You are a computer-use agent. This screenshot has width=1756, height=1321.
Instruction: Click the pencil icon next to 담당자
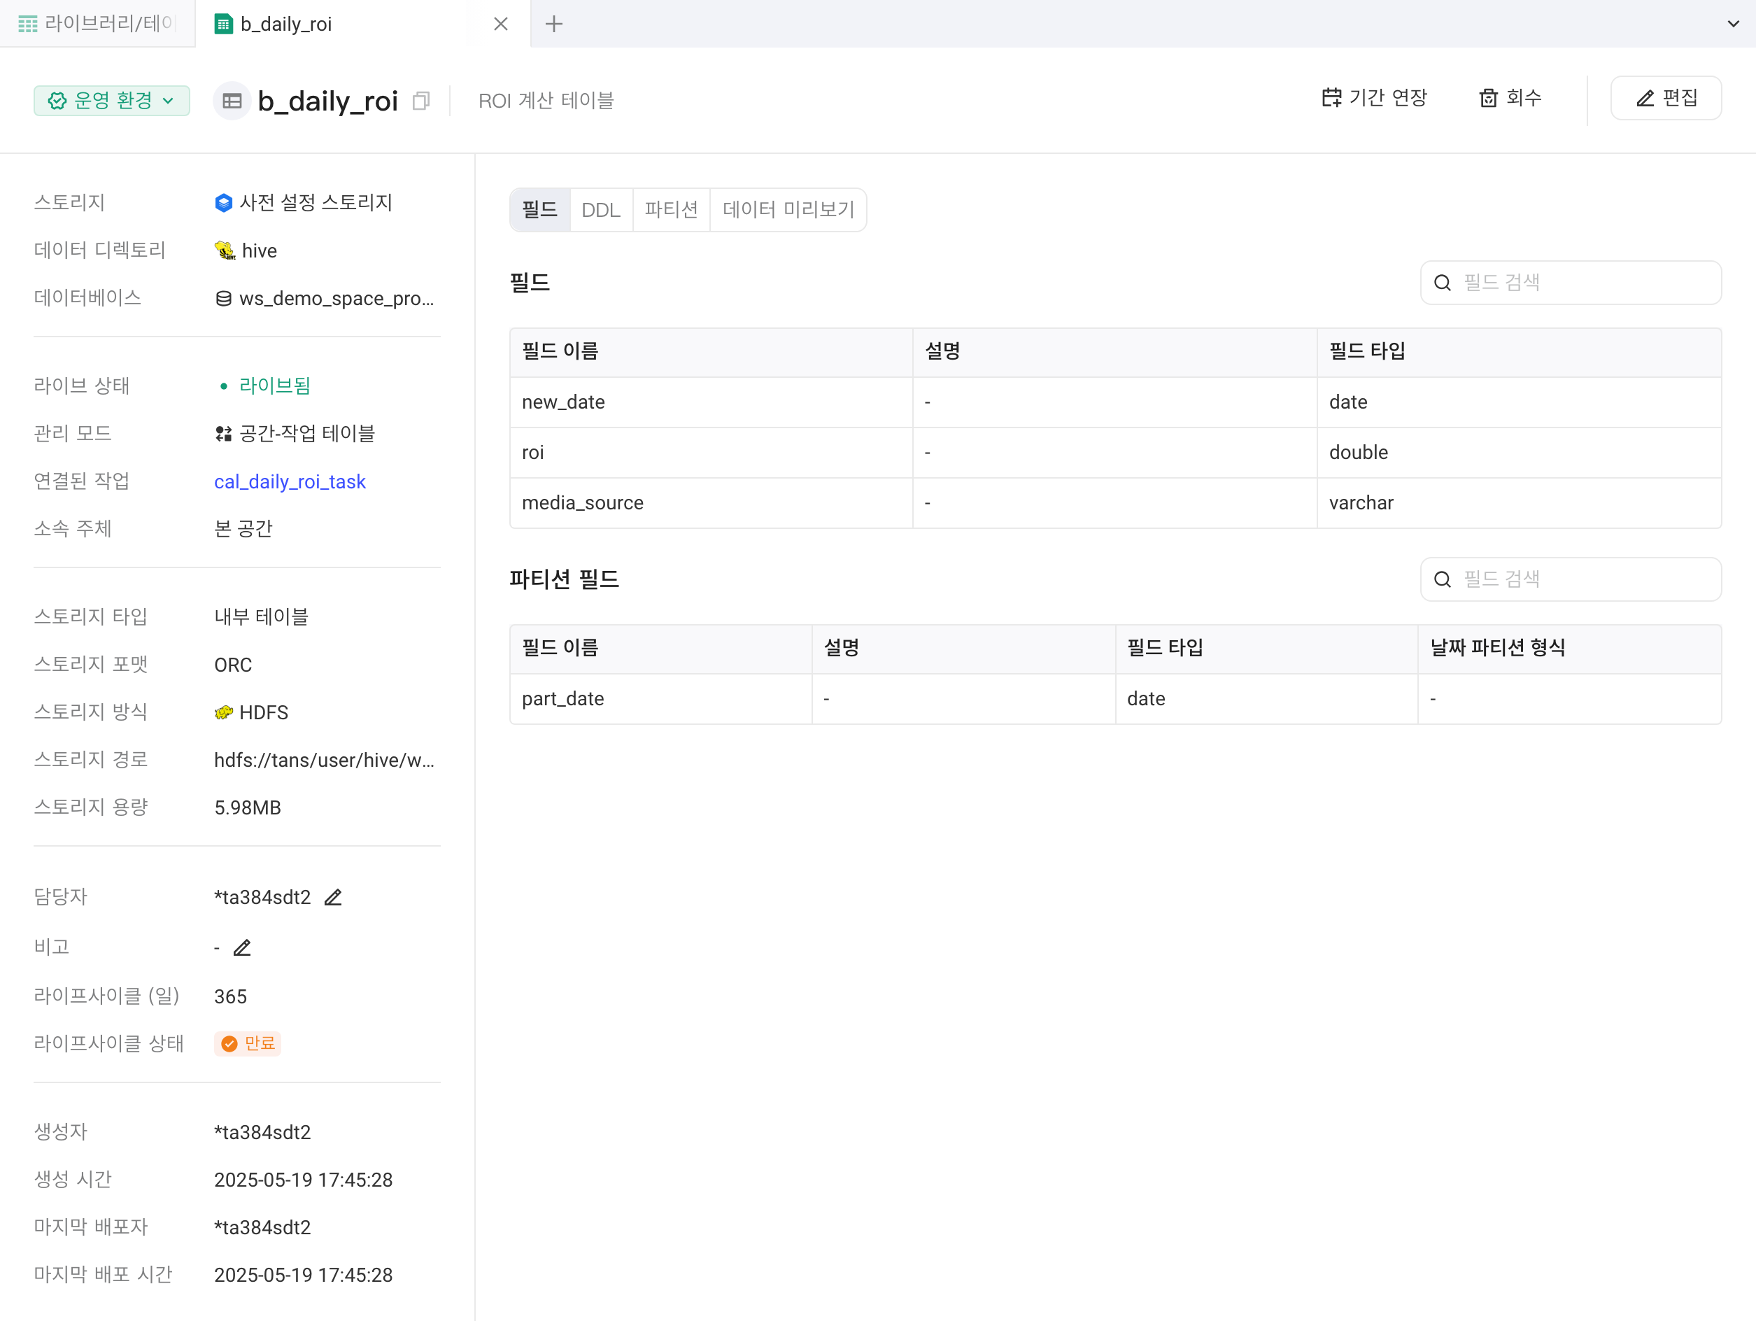tap(332, 897)
